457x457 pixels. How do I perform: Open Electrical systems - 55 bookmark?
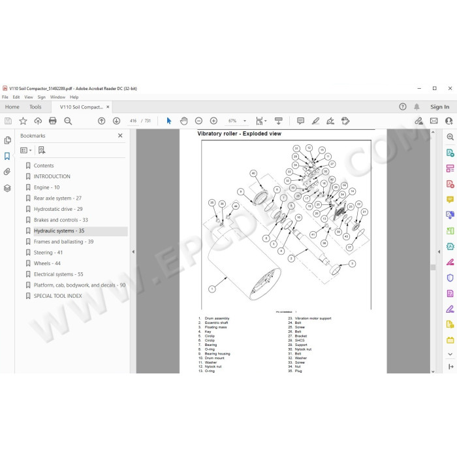coord(59,274)
